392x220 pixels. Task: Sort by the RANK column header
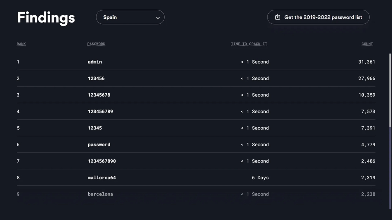(x=21, y=44)
